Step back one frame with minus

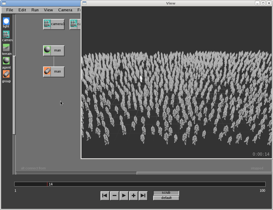114,195
